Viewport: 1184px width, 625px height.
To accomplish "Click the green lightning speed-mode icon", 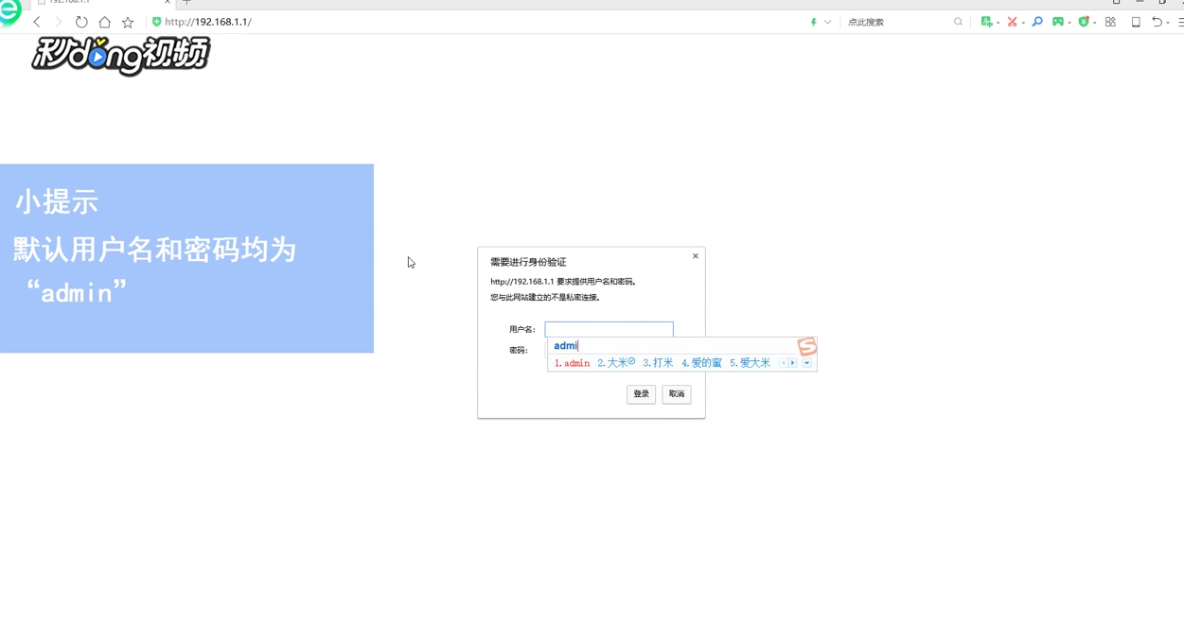I will 813,22.
